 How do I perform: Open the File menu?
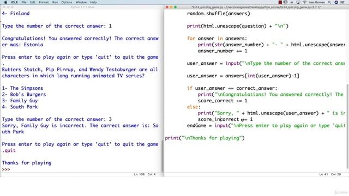pos(24,2)
